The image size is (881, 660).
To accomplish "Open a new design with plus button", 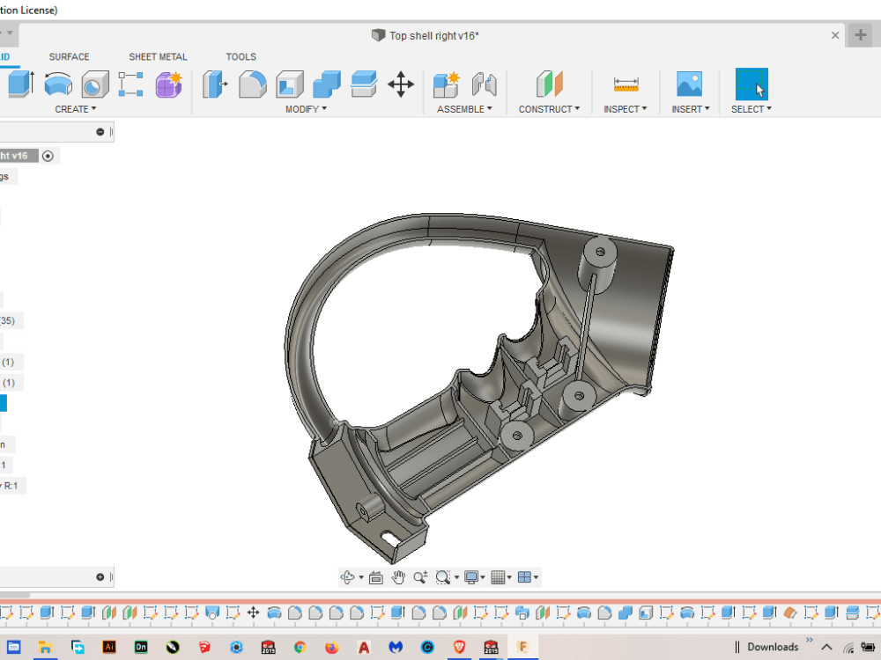I will [860, 35].
